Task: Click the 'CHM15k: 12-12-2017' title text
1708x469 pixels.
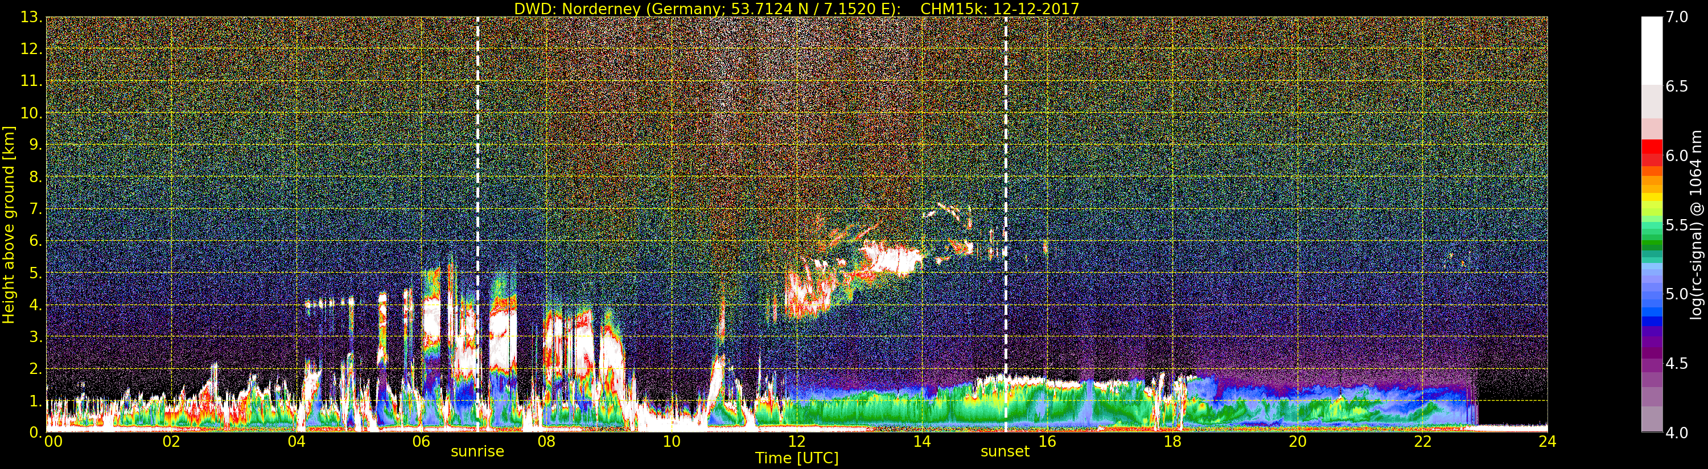Action: 1000,9
